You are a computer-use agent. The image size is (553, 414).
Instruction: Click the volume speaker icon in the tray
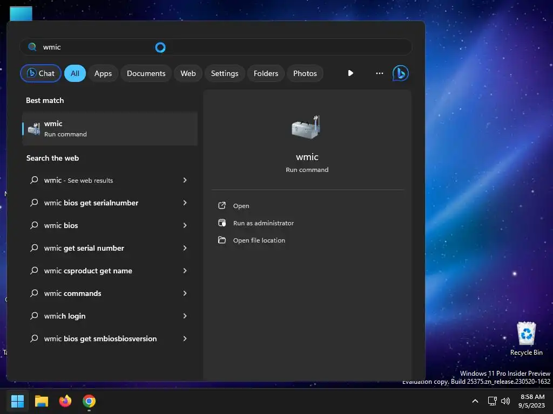tap(505, 401)
